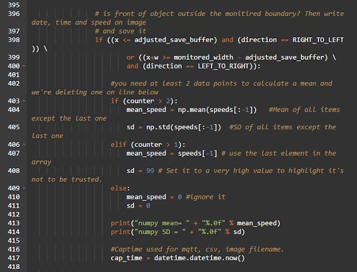Click line number 413 in the gutter

[14, 223]
